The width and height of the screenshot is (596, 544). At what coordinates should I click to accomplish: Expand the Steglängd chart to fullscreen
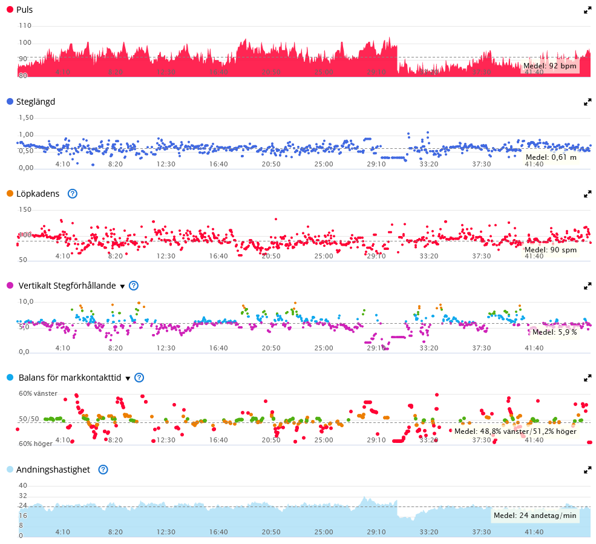(x=588, y=102)
